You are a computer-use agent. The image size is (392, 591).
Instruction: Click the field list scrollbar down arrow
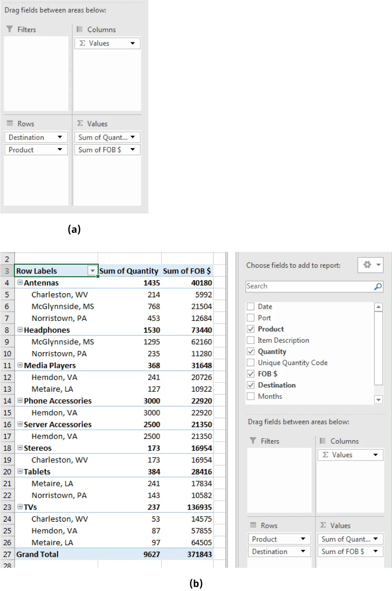[379, 400]
